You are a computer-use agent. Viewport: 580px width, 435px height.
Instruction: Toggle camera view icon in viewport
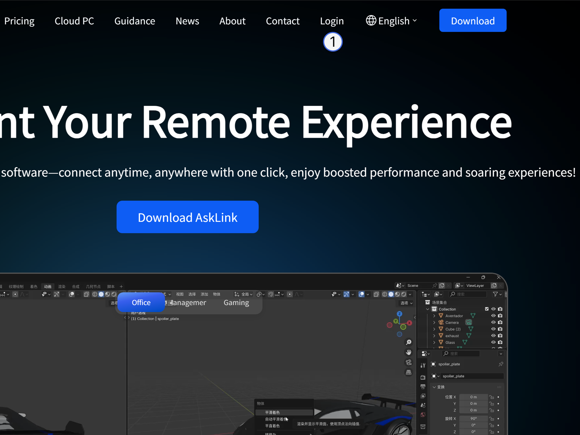click(409, 362)
